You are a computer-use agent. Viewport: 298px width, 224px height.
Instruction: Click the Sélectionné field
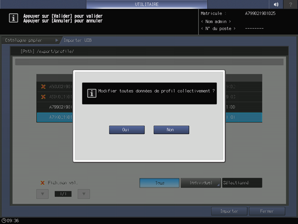[242, 183]
